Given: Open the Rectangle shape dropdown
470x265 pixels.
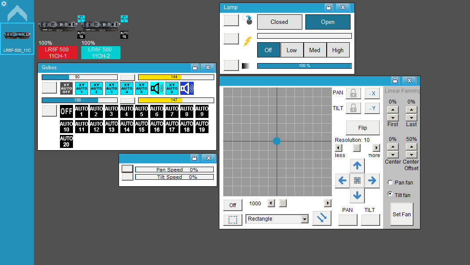Looking at the screenshot, I should click(x=305, y=219).
